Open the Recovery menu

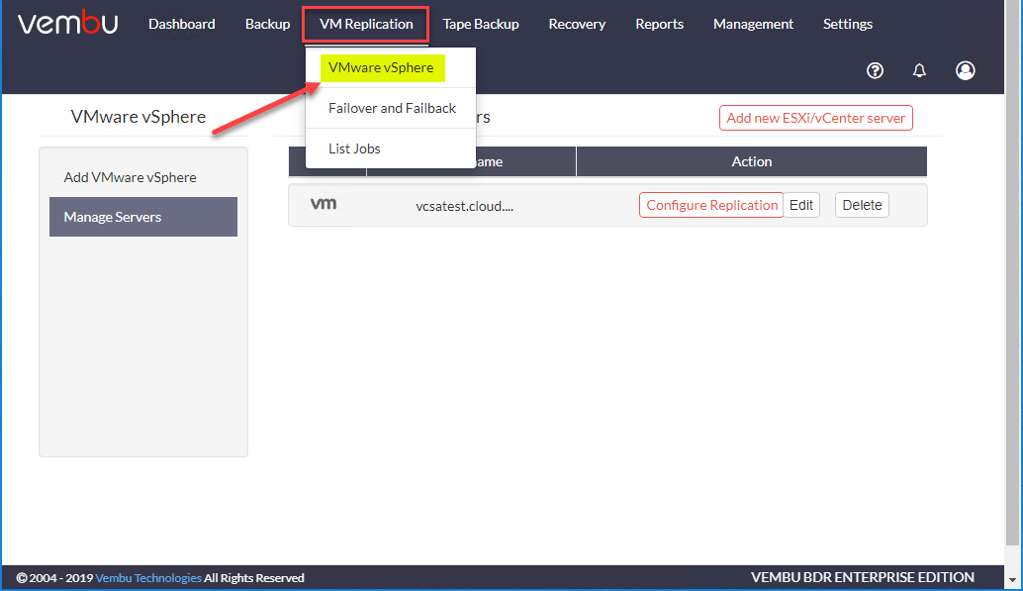coord(577,24)
